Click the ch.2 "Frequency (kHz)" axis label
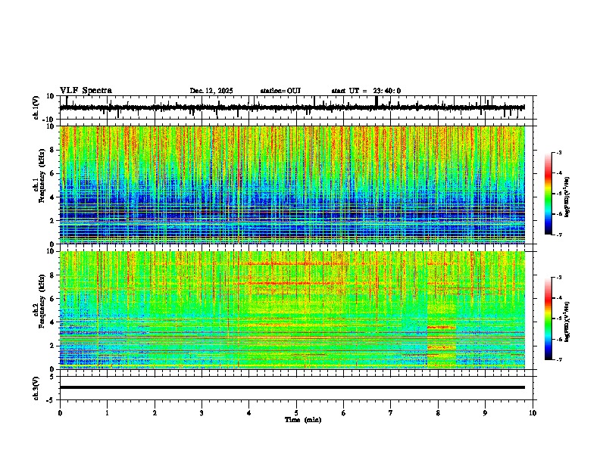This screenshot has height=463, width=600. [42, 301]
